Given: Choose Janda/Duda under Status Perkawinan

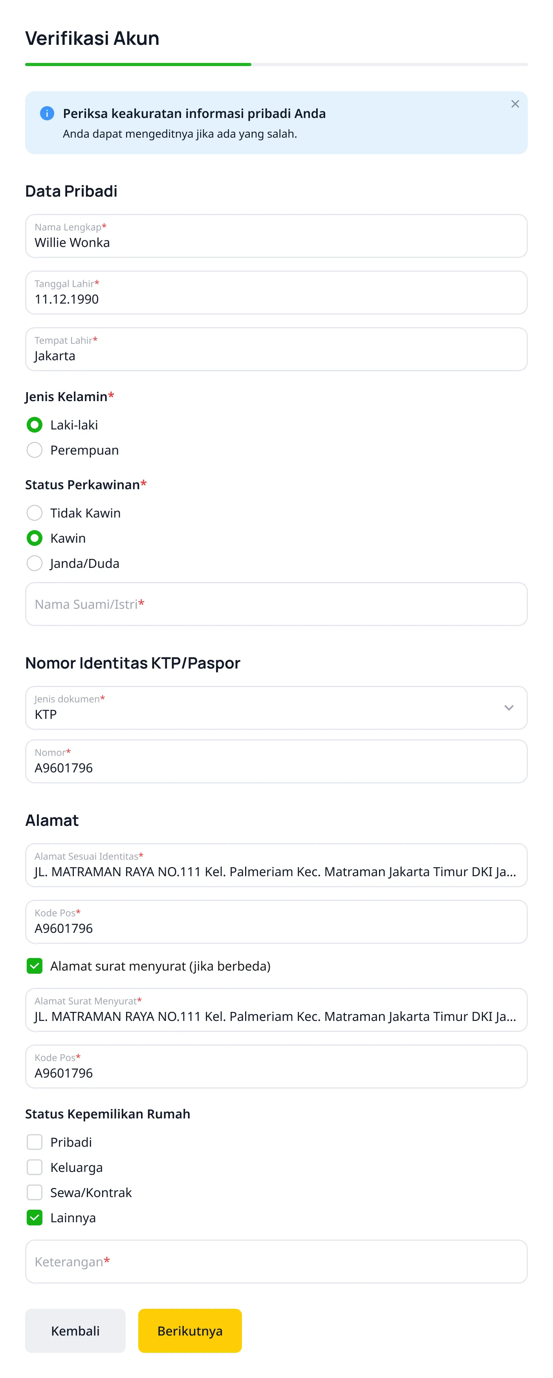Looking at the screenshot, I should tap(34, 563).
